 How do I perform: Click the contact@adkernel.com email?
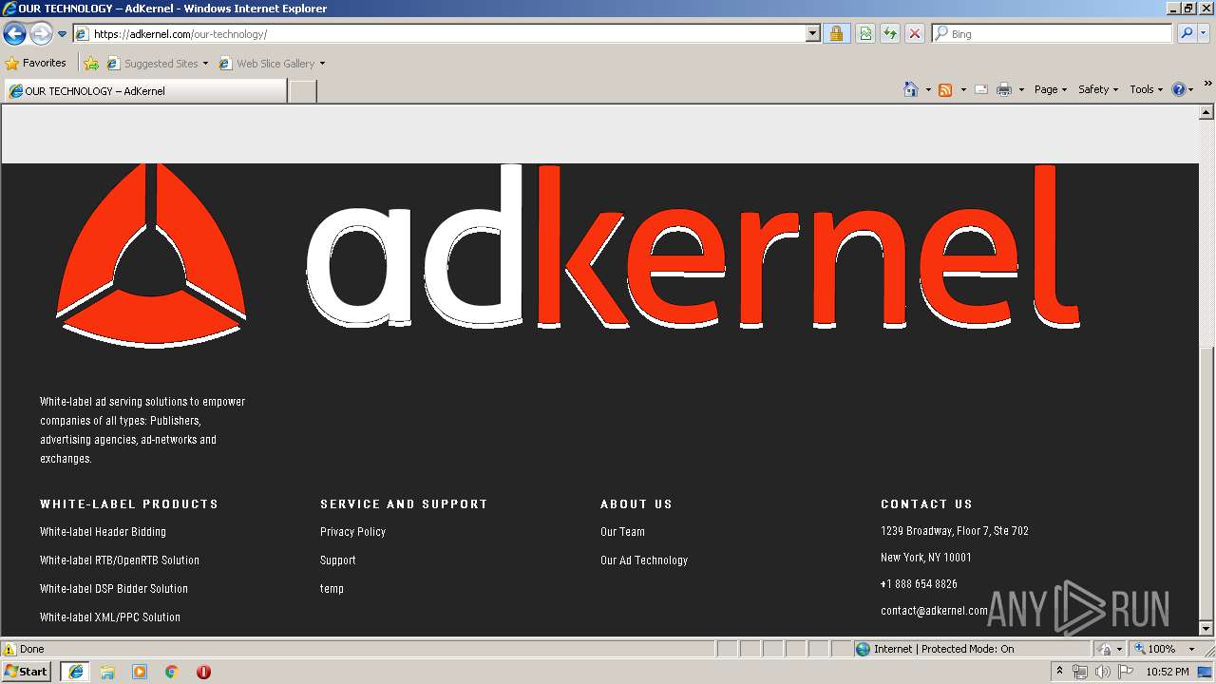tap(934, 611)
